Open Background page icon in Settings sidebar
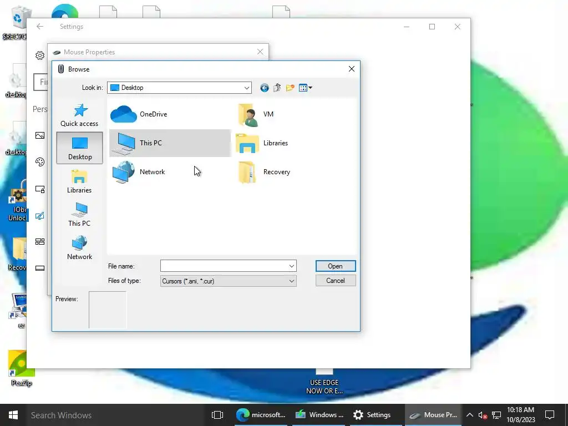 (x=40, y=135)
